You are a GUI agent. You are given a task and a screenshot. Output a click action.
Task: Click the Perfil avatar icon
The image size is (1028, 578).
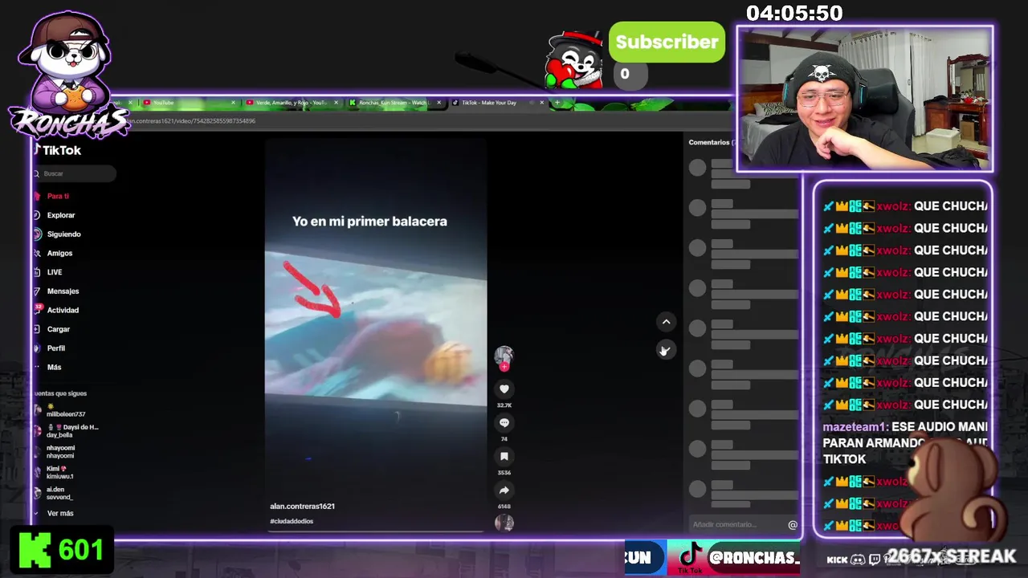pos(38,348)
